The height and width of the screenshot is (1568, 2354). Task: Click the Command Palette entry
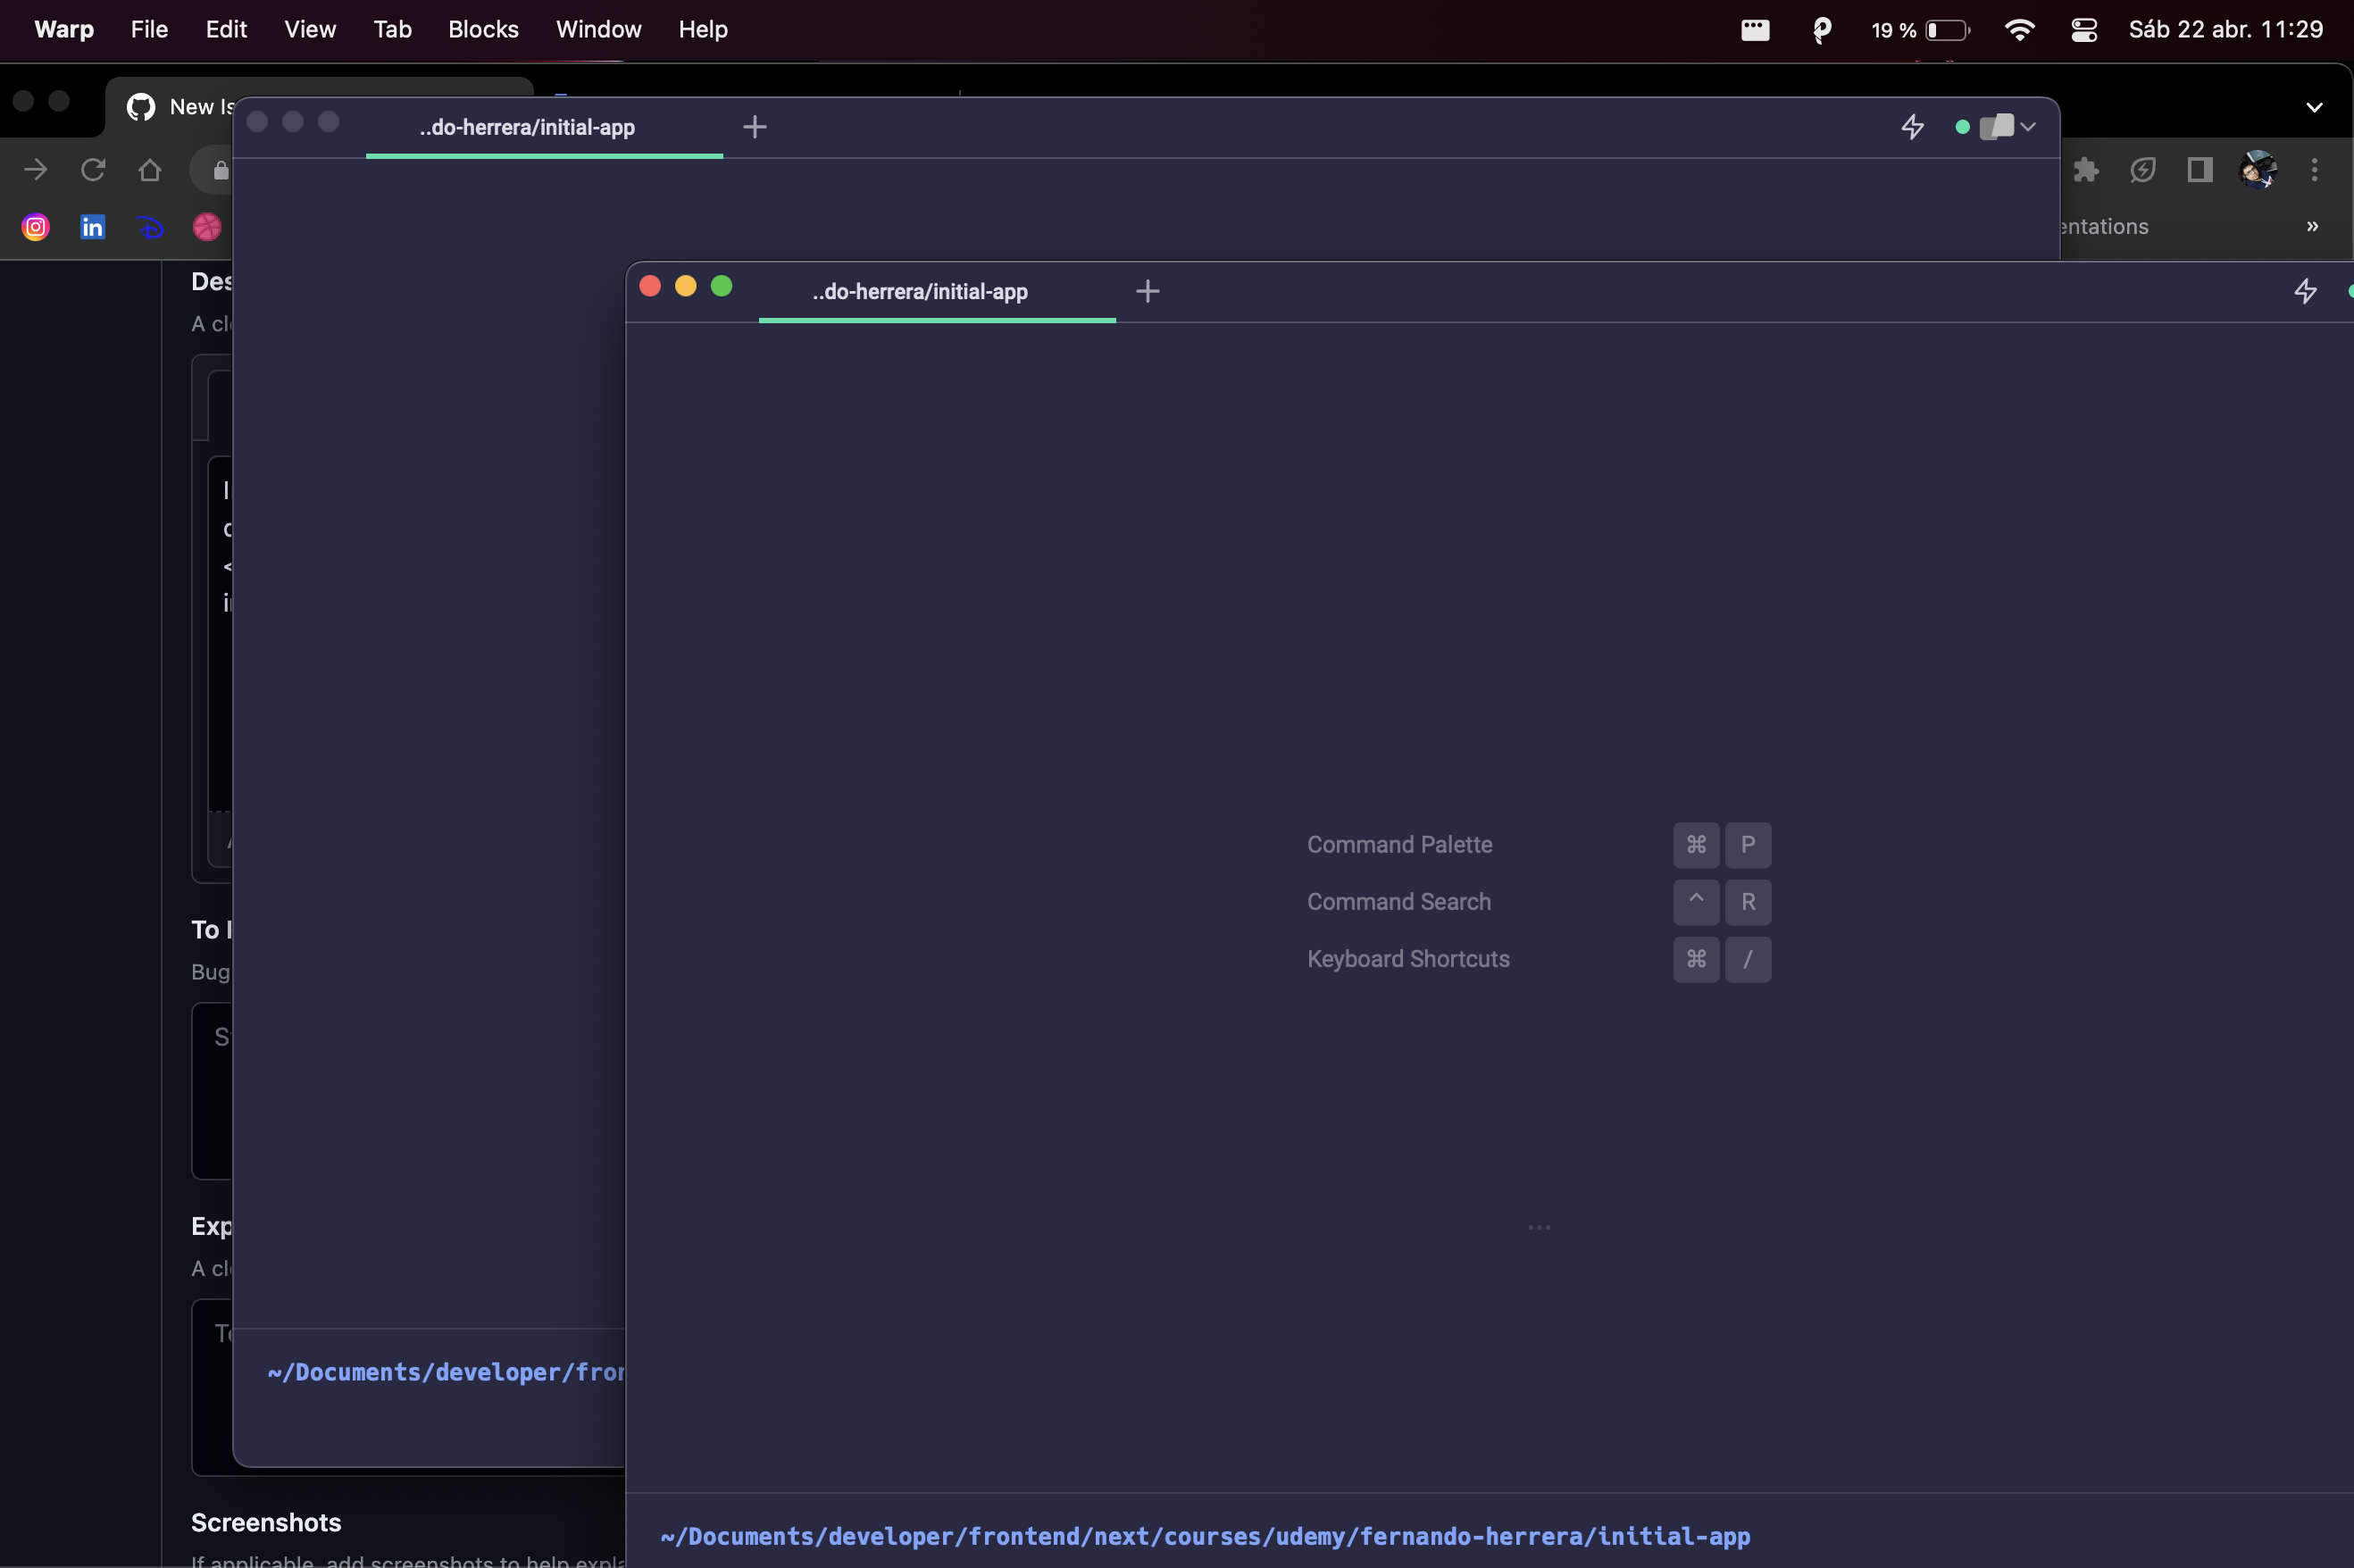coord(1399,844)
